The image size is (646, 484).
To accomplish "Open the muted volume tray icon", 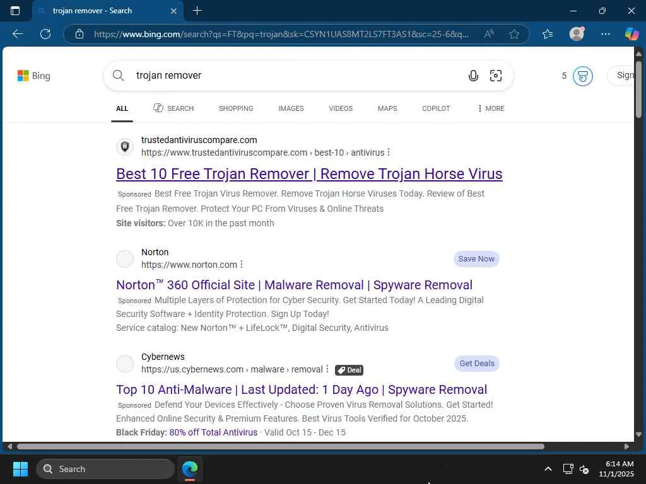I will tap(584, 469).
